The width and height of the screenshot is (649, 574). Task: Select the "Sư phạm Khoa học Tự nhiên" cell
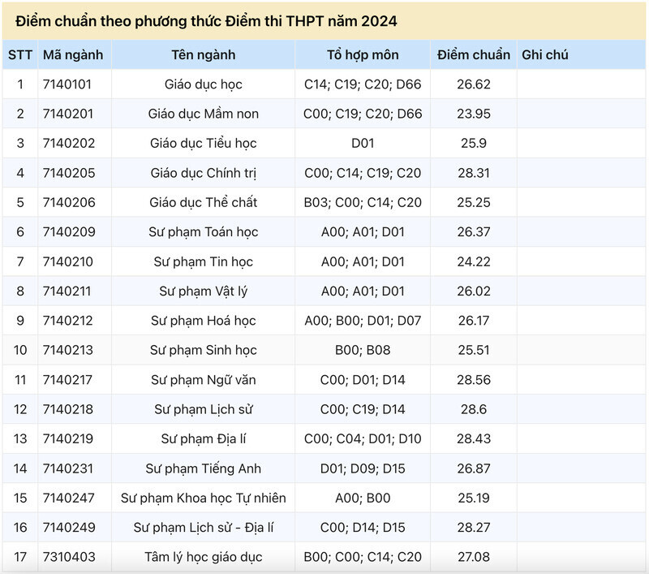pos(203,498)
